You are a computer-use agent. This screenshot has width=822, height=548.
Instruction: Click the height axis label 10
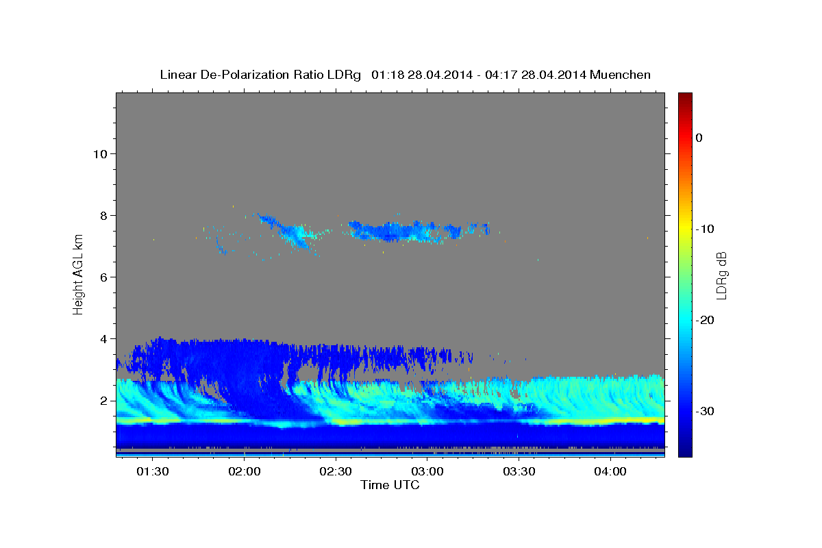[100, 153]
